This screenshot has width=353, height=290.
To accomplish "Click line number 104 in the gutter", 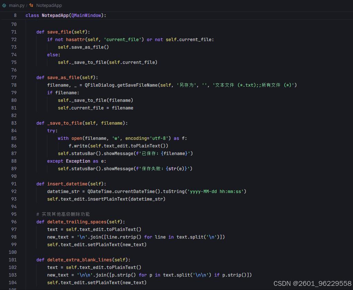I will (x=12, y=282).
